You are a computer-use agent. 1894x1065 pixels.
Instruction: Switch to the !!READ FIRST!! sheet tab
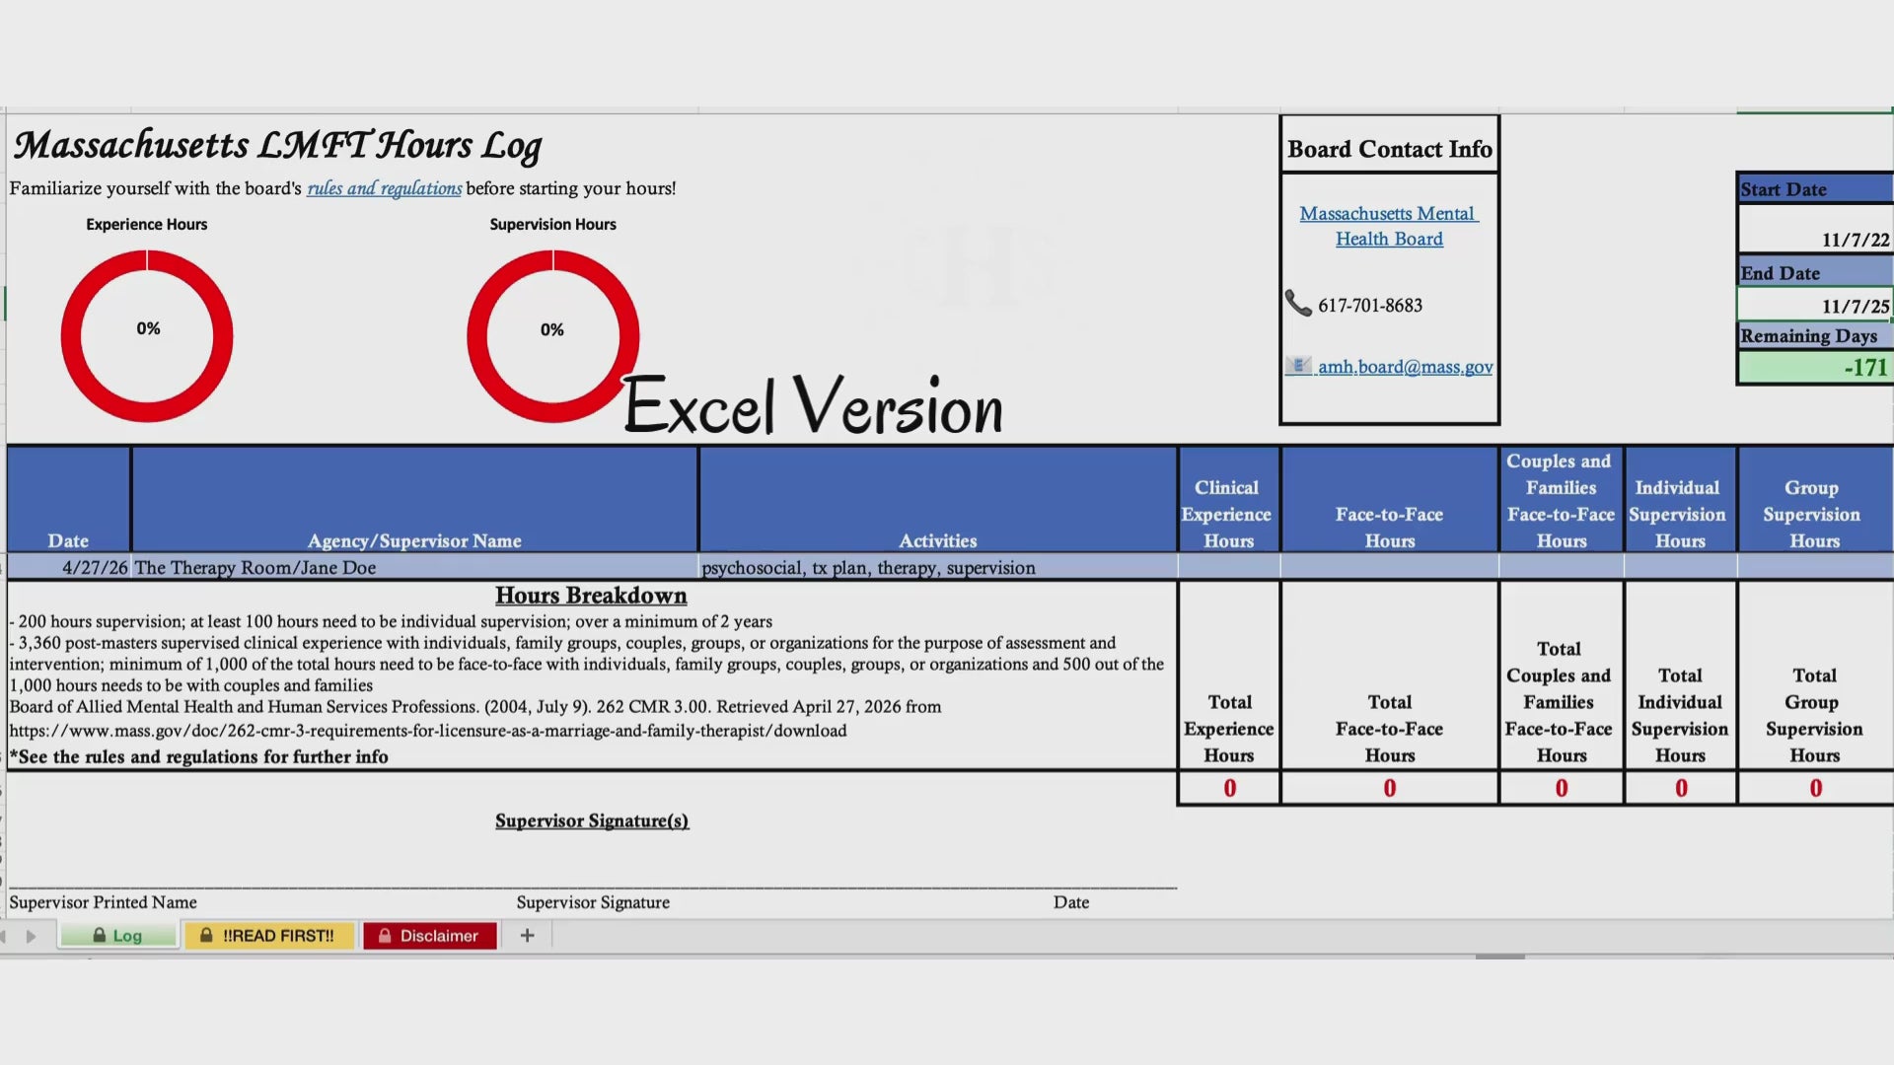click(x=268, y=935)
